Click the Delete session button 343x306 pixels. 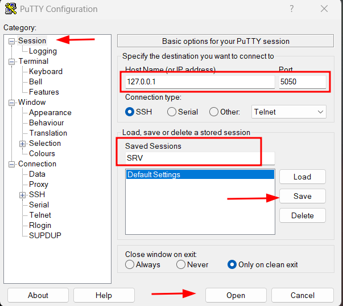(x=302, y=215)
